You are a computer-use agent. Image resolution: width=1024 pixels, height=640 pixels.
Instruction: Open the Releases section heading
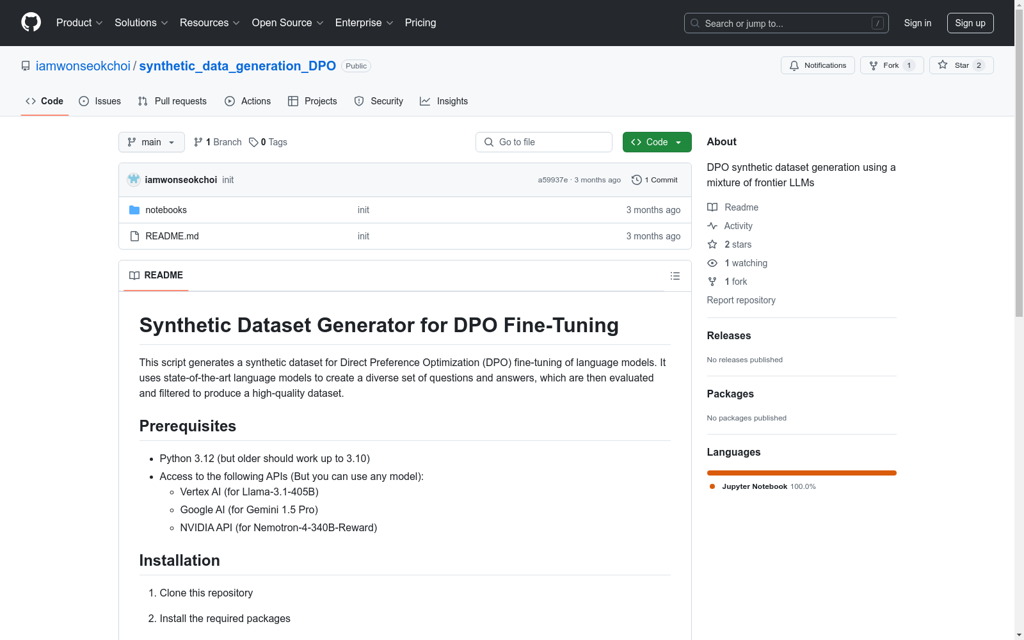pyautogui.click(x=729, y=335)
